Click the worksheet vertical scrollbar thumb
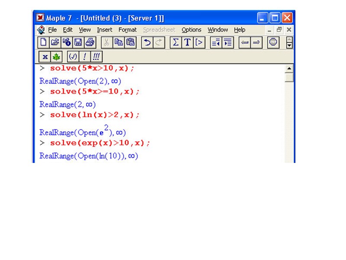The width and height of the screenshot is (346, 260). point(289,78)
